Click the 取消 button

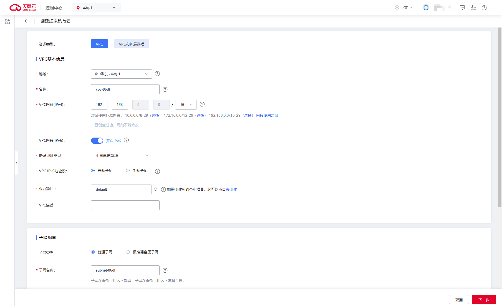tap(459, 300)
